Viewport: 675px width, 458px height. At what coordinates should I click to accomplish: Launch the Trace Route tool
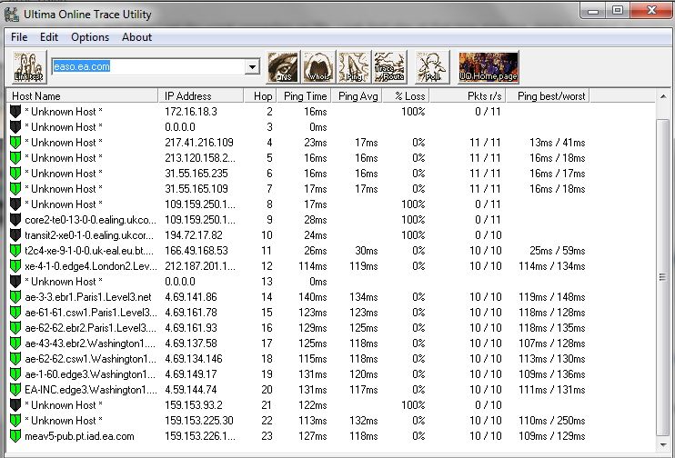tap(389, 66)
